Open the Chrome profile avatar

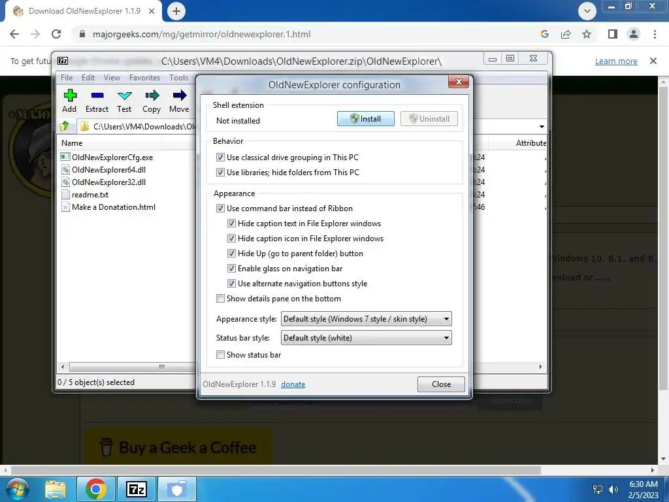[x=634, y=34]
